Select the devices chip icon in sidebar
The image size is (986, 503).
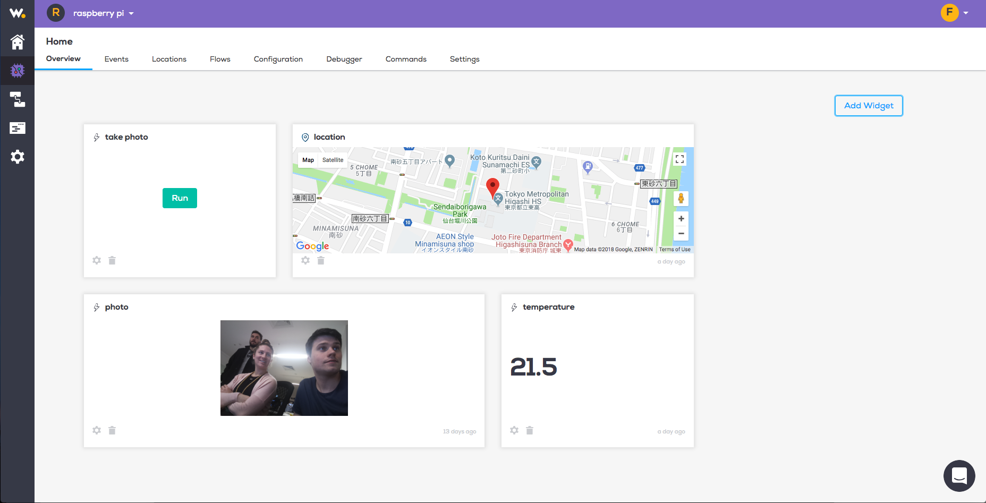click(x=18, y=70)
